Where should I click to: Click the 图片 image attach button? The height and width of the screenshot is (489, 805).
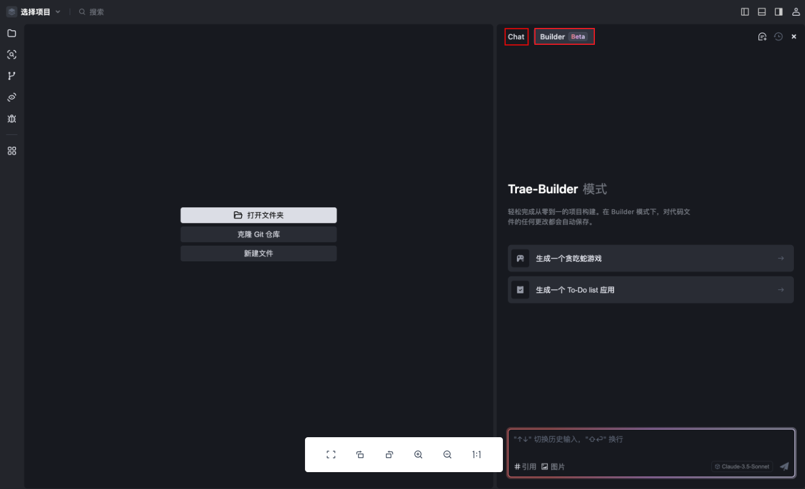[553, 467]
